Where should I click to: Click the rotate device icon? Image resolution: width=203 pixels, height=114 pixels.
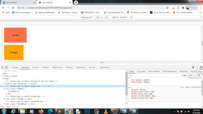click(x=131, y=17)
